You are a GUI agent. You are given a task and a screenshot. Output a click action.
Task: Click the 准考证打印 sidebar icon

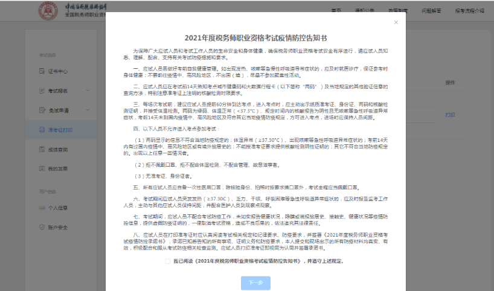(42, 130)
